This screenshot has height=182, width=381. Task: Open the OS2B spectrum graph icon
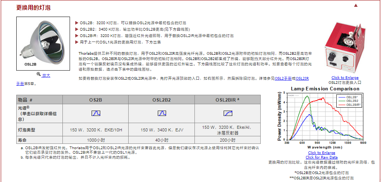[96, 113]
